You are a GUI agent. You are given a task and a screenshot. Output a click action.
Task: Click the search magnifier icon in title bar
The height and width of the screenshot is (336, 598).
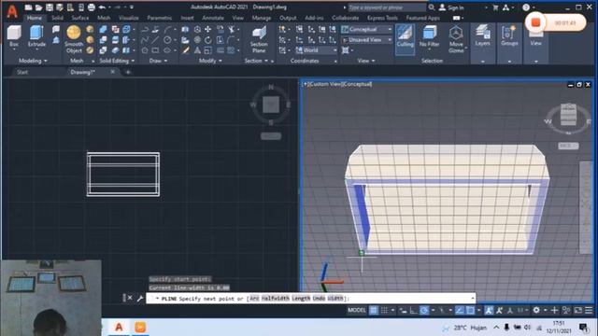coord(432,7)
